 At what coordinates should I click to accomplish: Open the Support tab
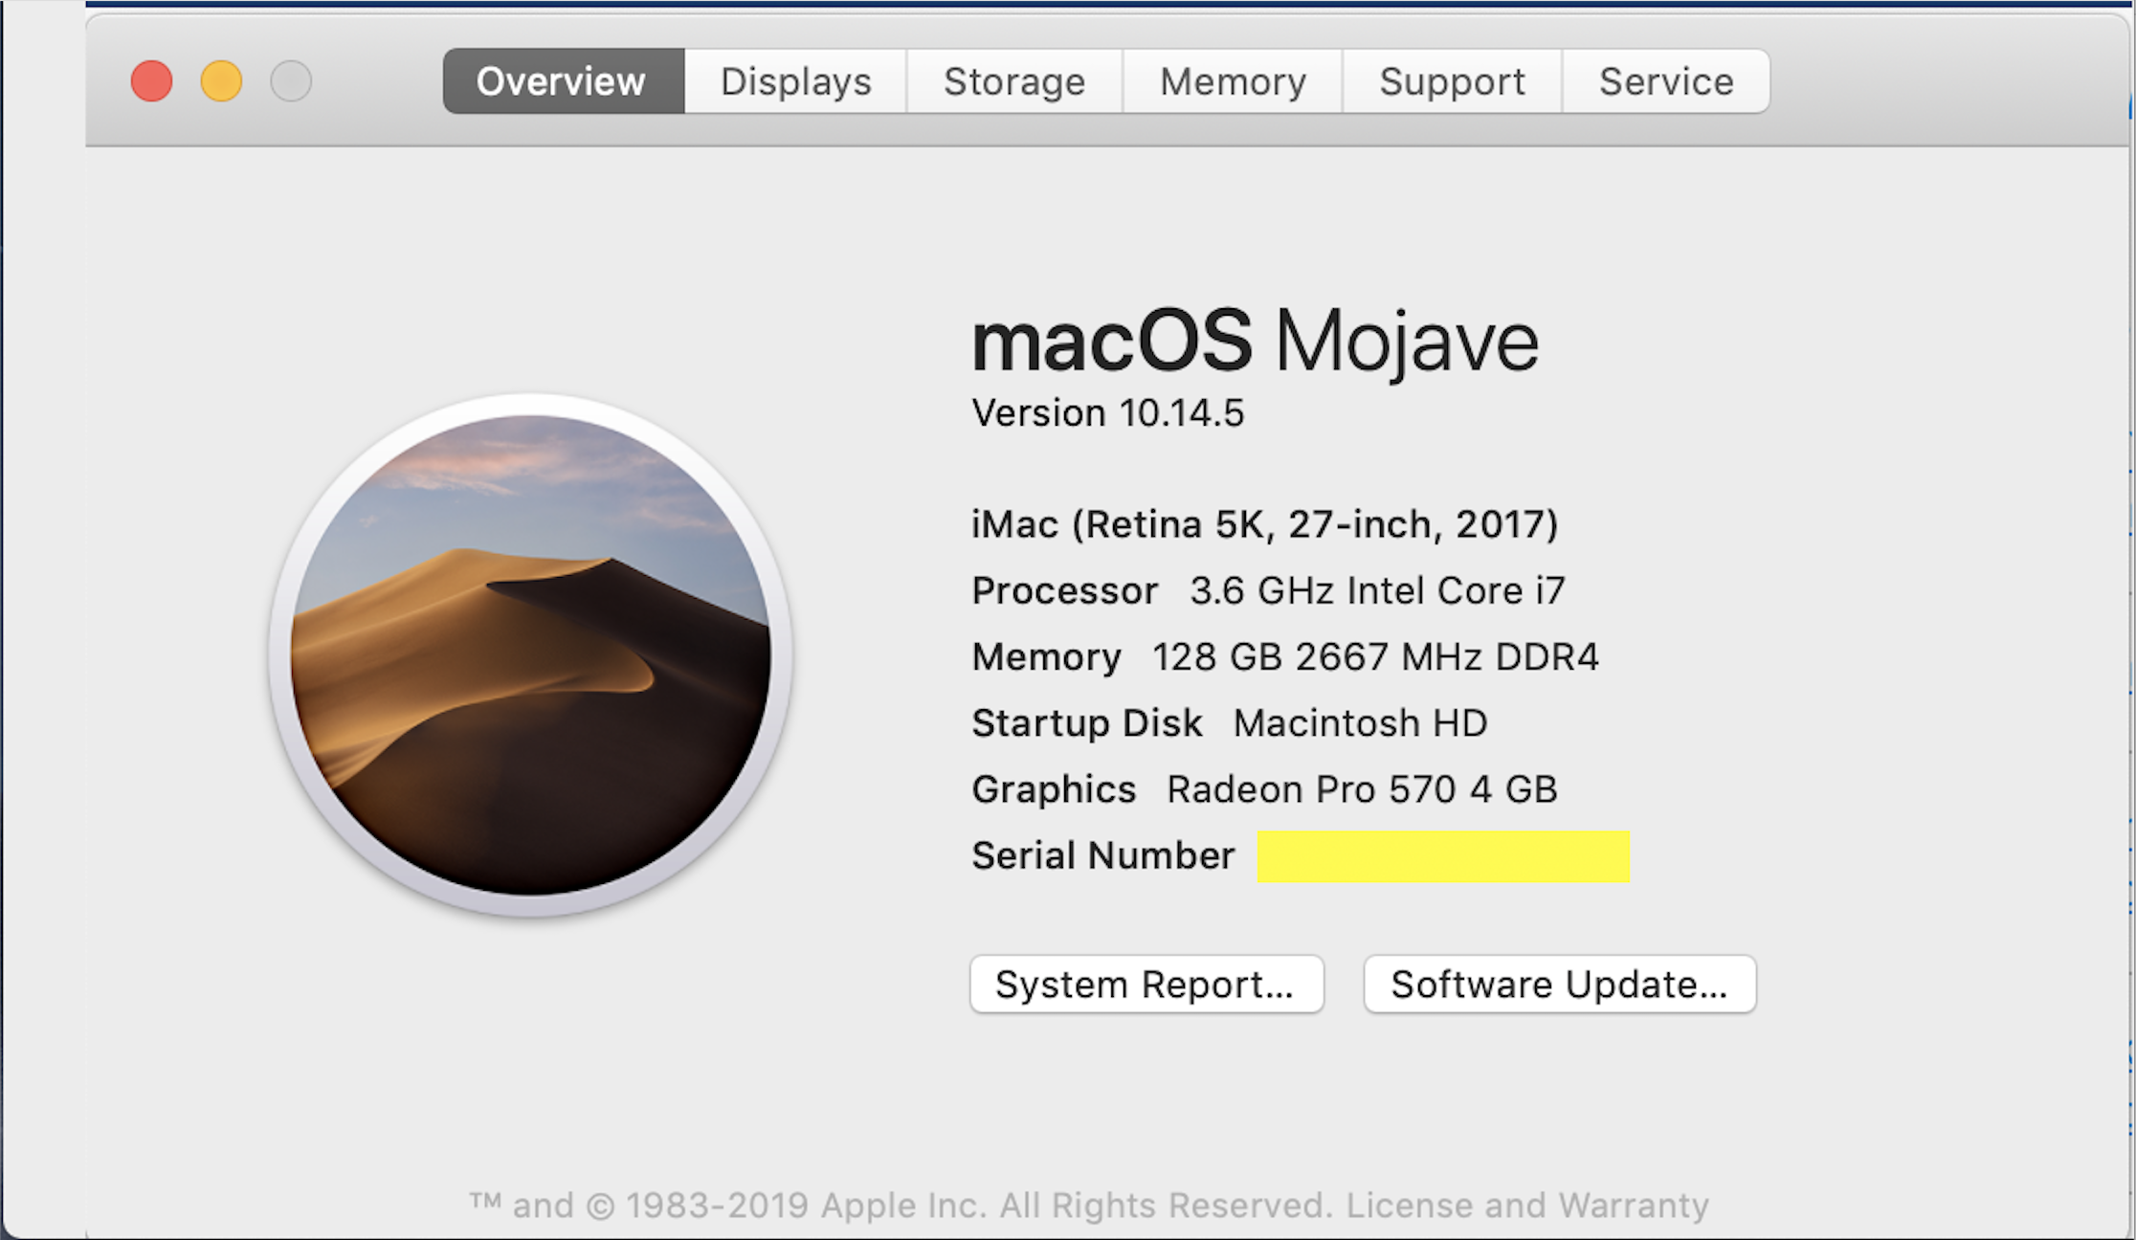(x=1452, y=81)
